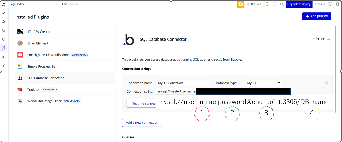Click the redo arrow icon
This screenshot has width=342, height=142.
(x=275, y=4)
